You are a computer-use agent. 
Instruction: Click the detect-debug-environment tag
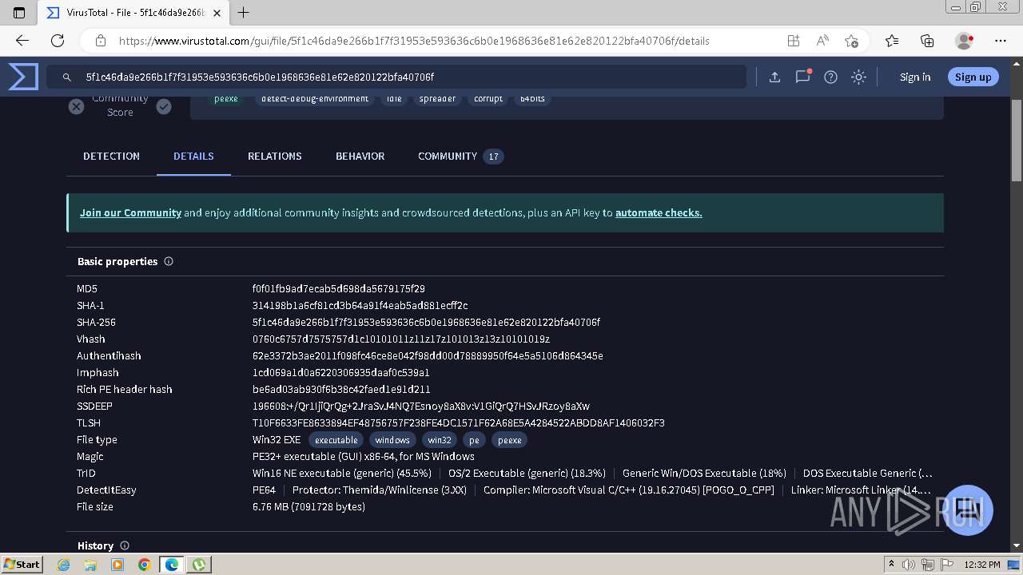click(315, 99)
